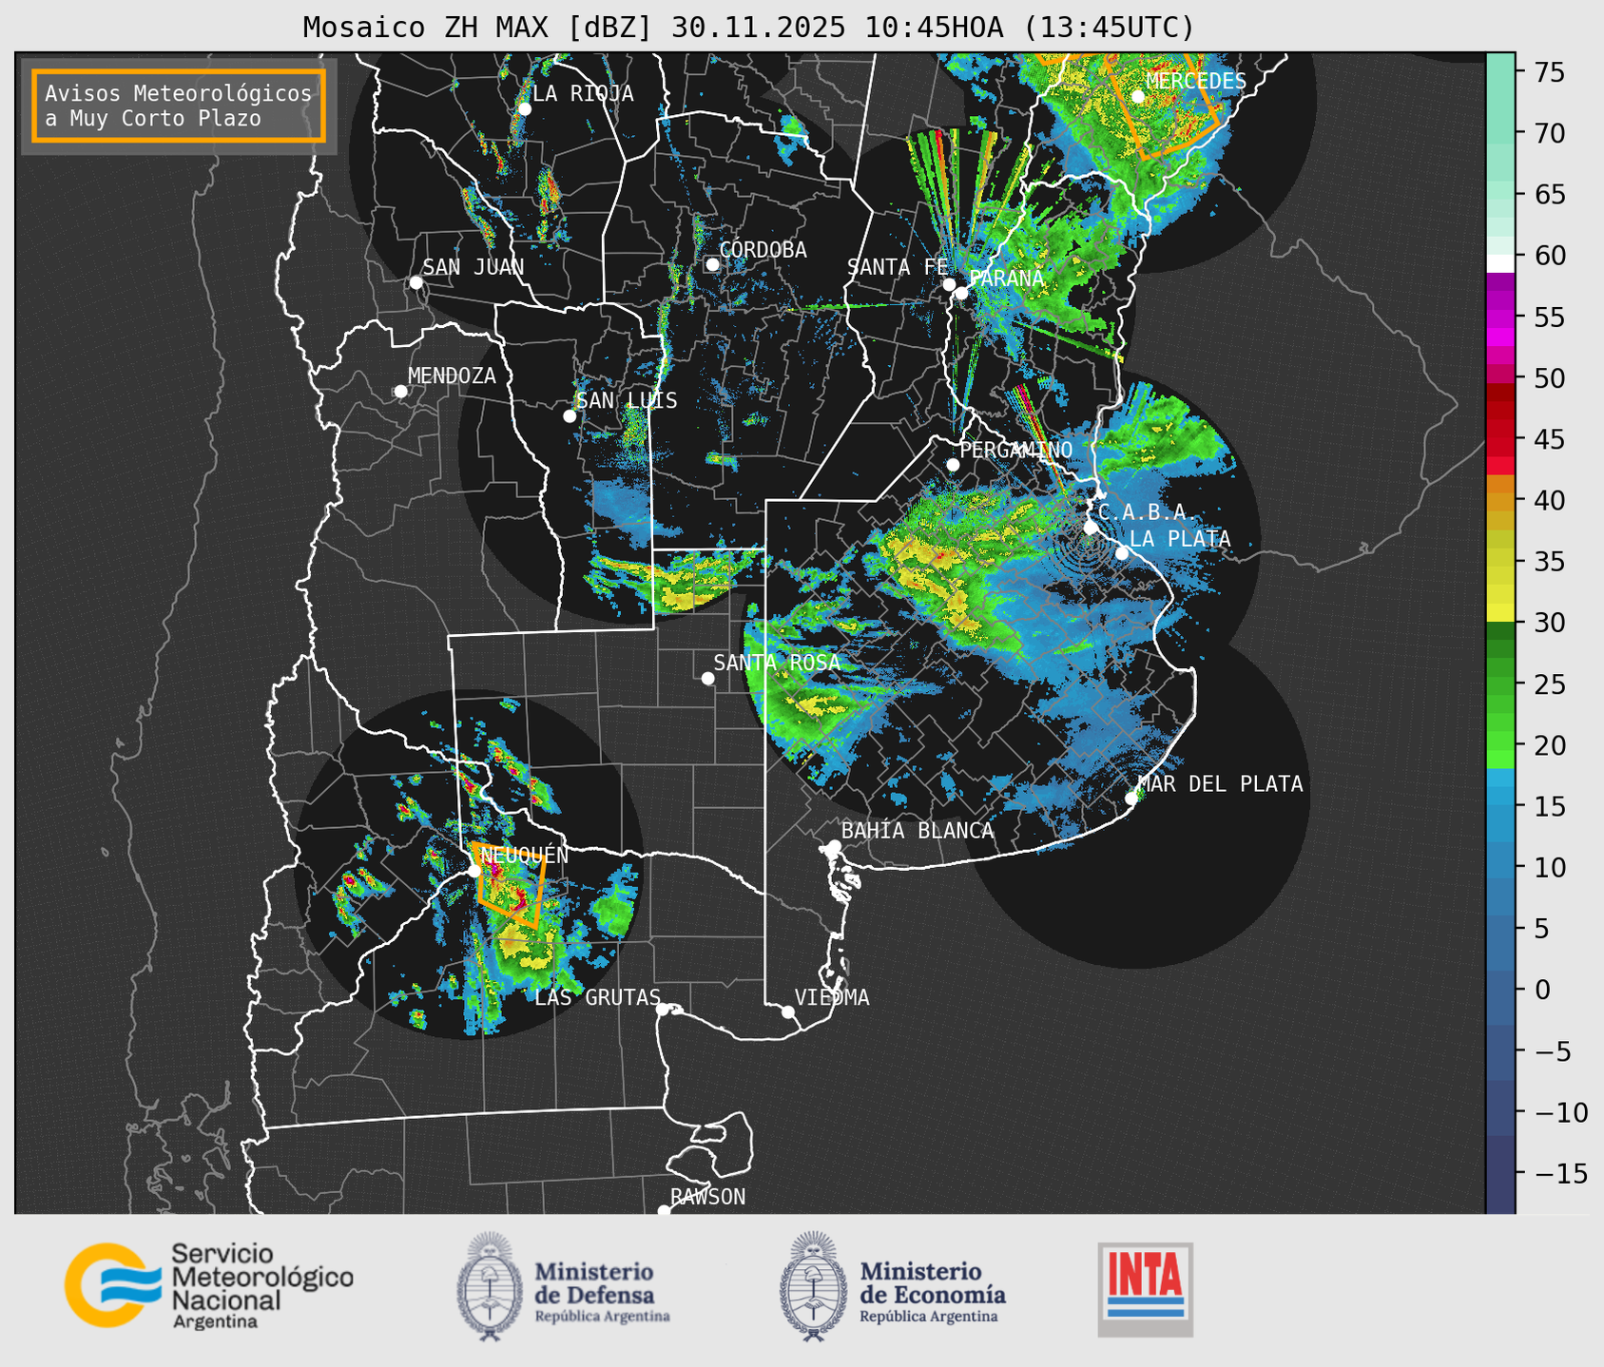Click the Ministerio de Economía emblem
Image resolution: width=1604 pixels, height=1367 pixels.
point(814,1286)
